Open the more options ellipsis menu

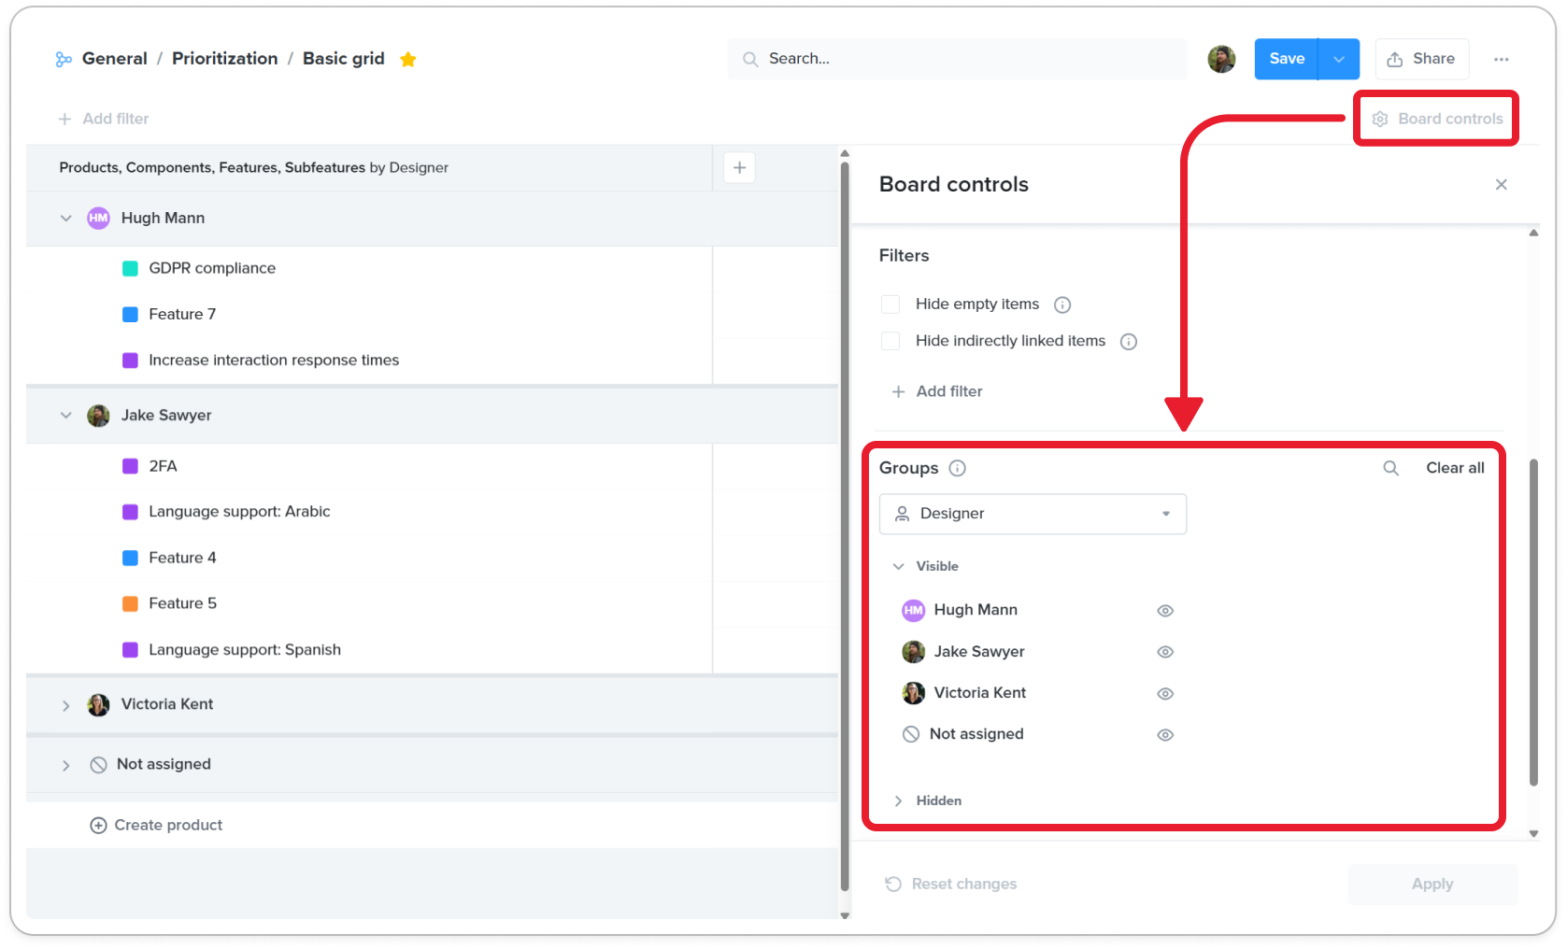click(x=1502, y=58)
